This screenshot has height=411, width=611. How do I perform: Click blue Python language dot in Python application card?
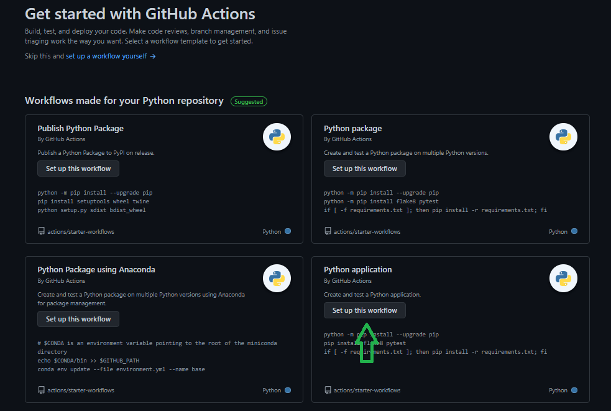574,390
